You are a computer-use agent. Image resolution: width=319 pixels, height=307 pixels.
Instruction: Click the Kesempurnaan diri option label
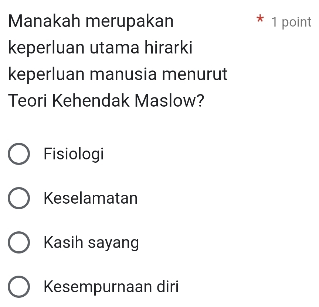(111, 287)
